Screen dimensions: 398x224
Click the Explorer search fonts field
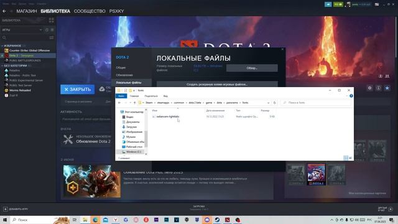point(316,103)
